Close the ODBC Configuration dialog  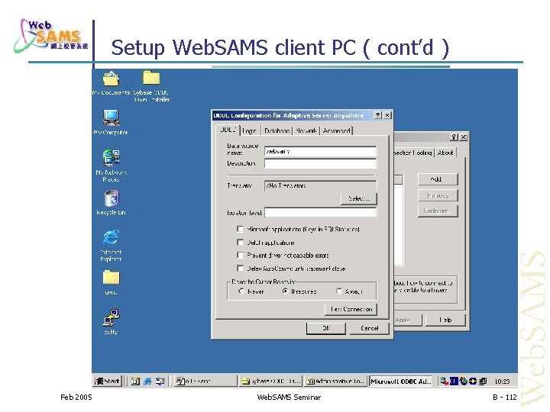click(387, 115)
